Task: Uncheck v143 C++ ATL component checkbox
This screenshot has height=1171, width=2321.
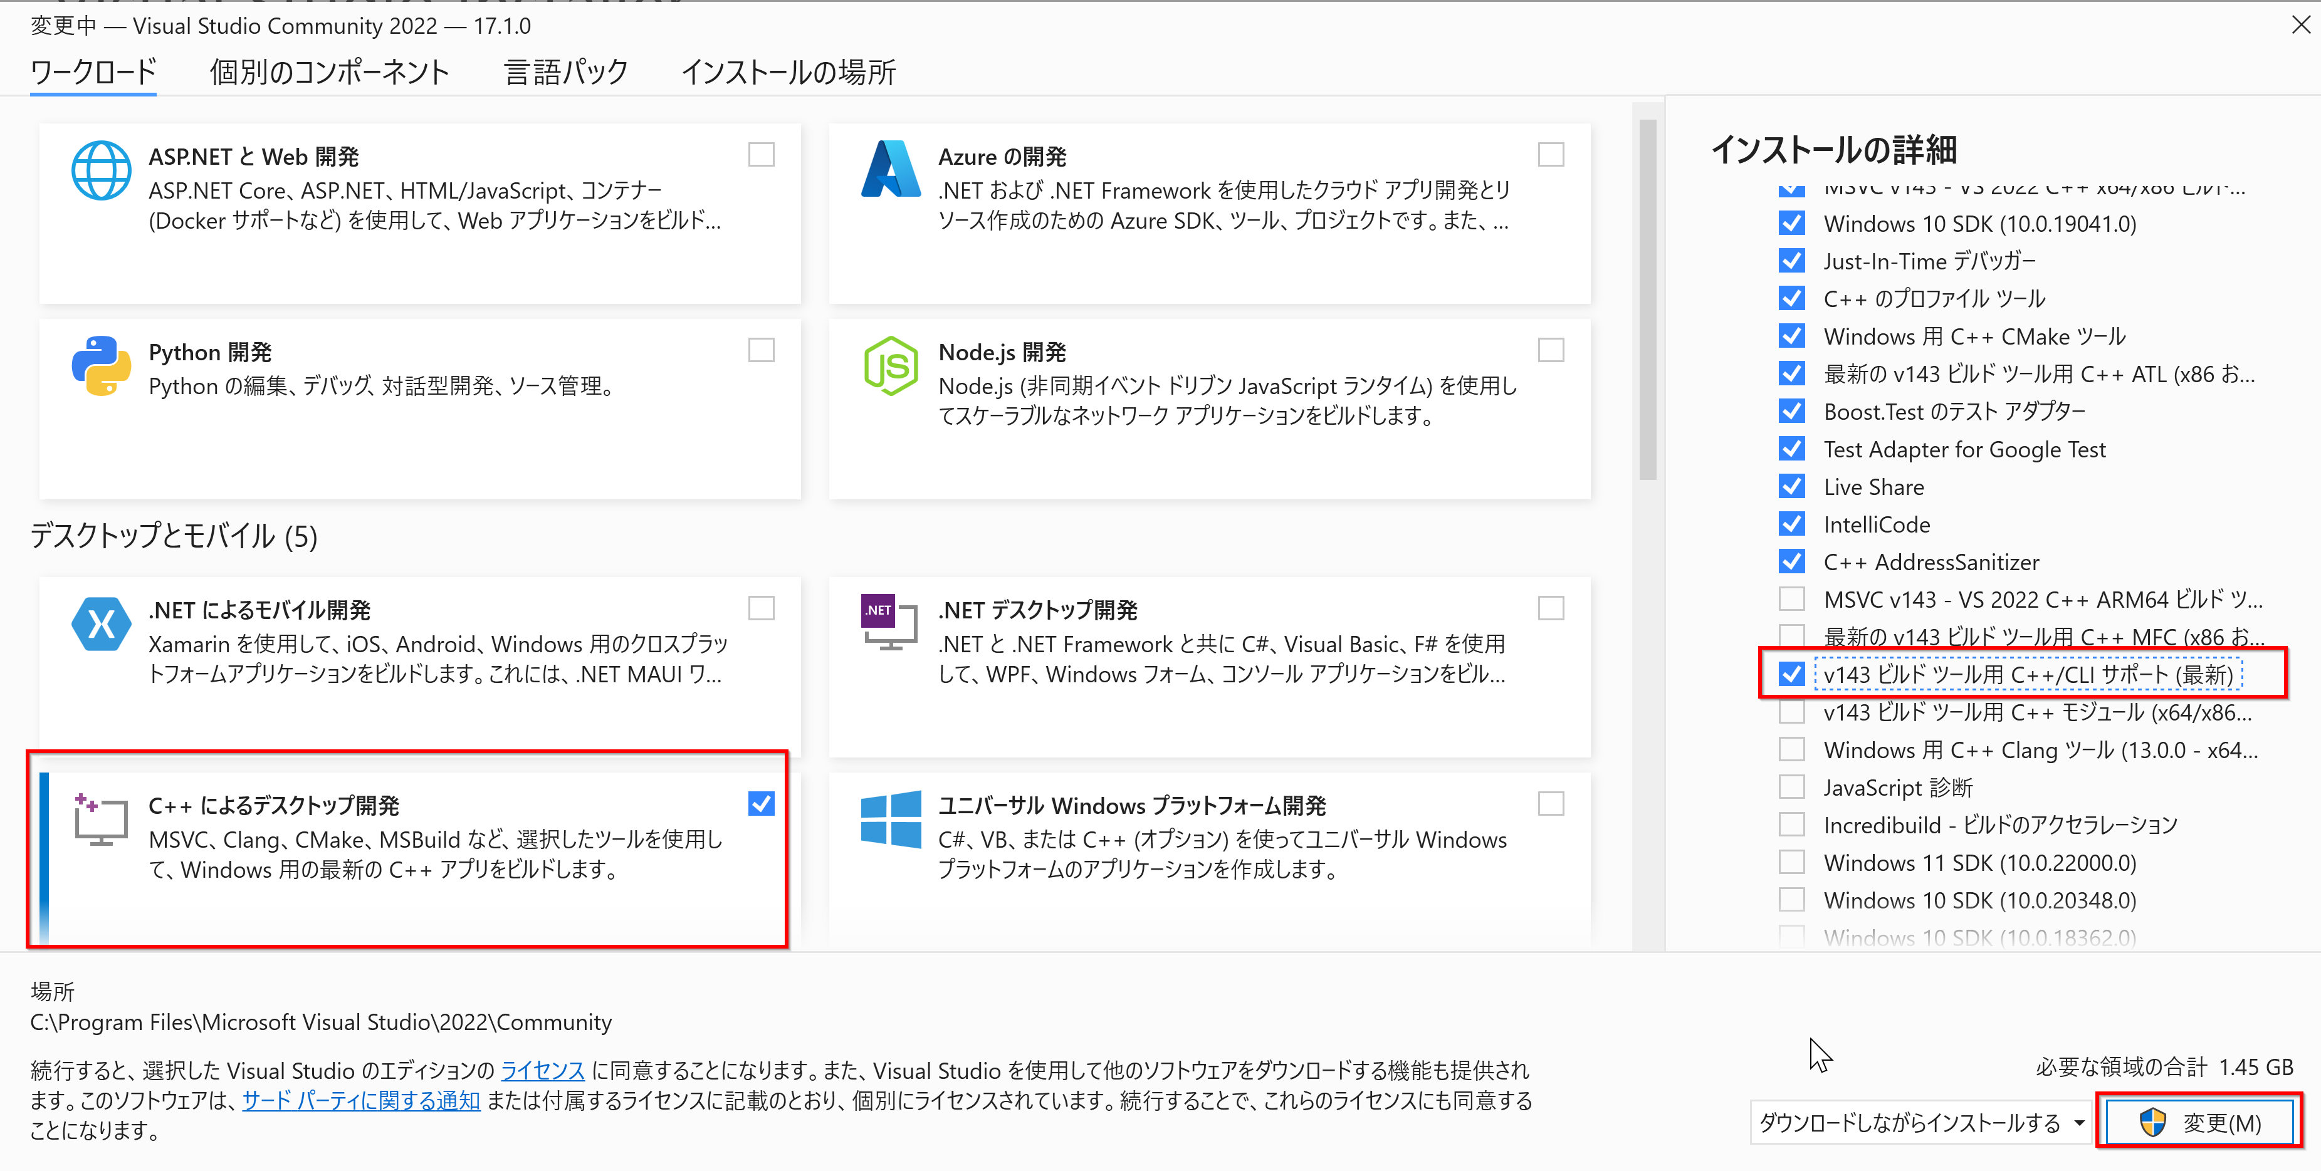Action: (x=1792, y=373)
